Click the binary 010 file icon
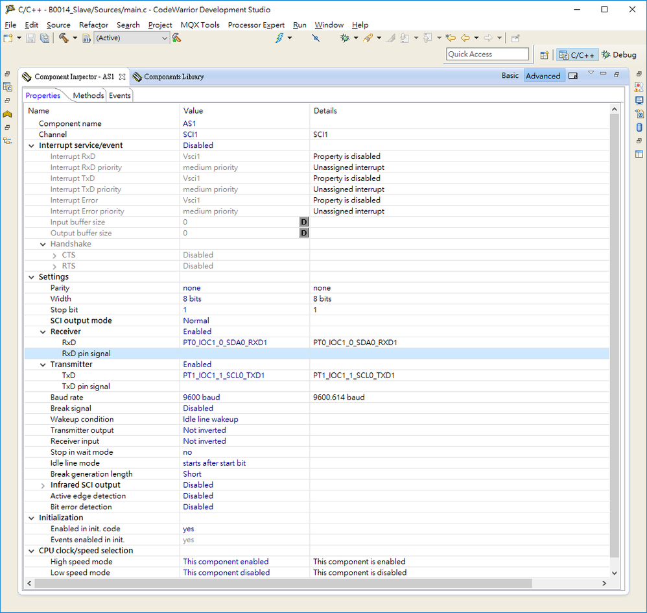 tap(87, 38)
